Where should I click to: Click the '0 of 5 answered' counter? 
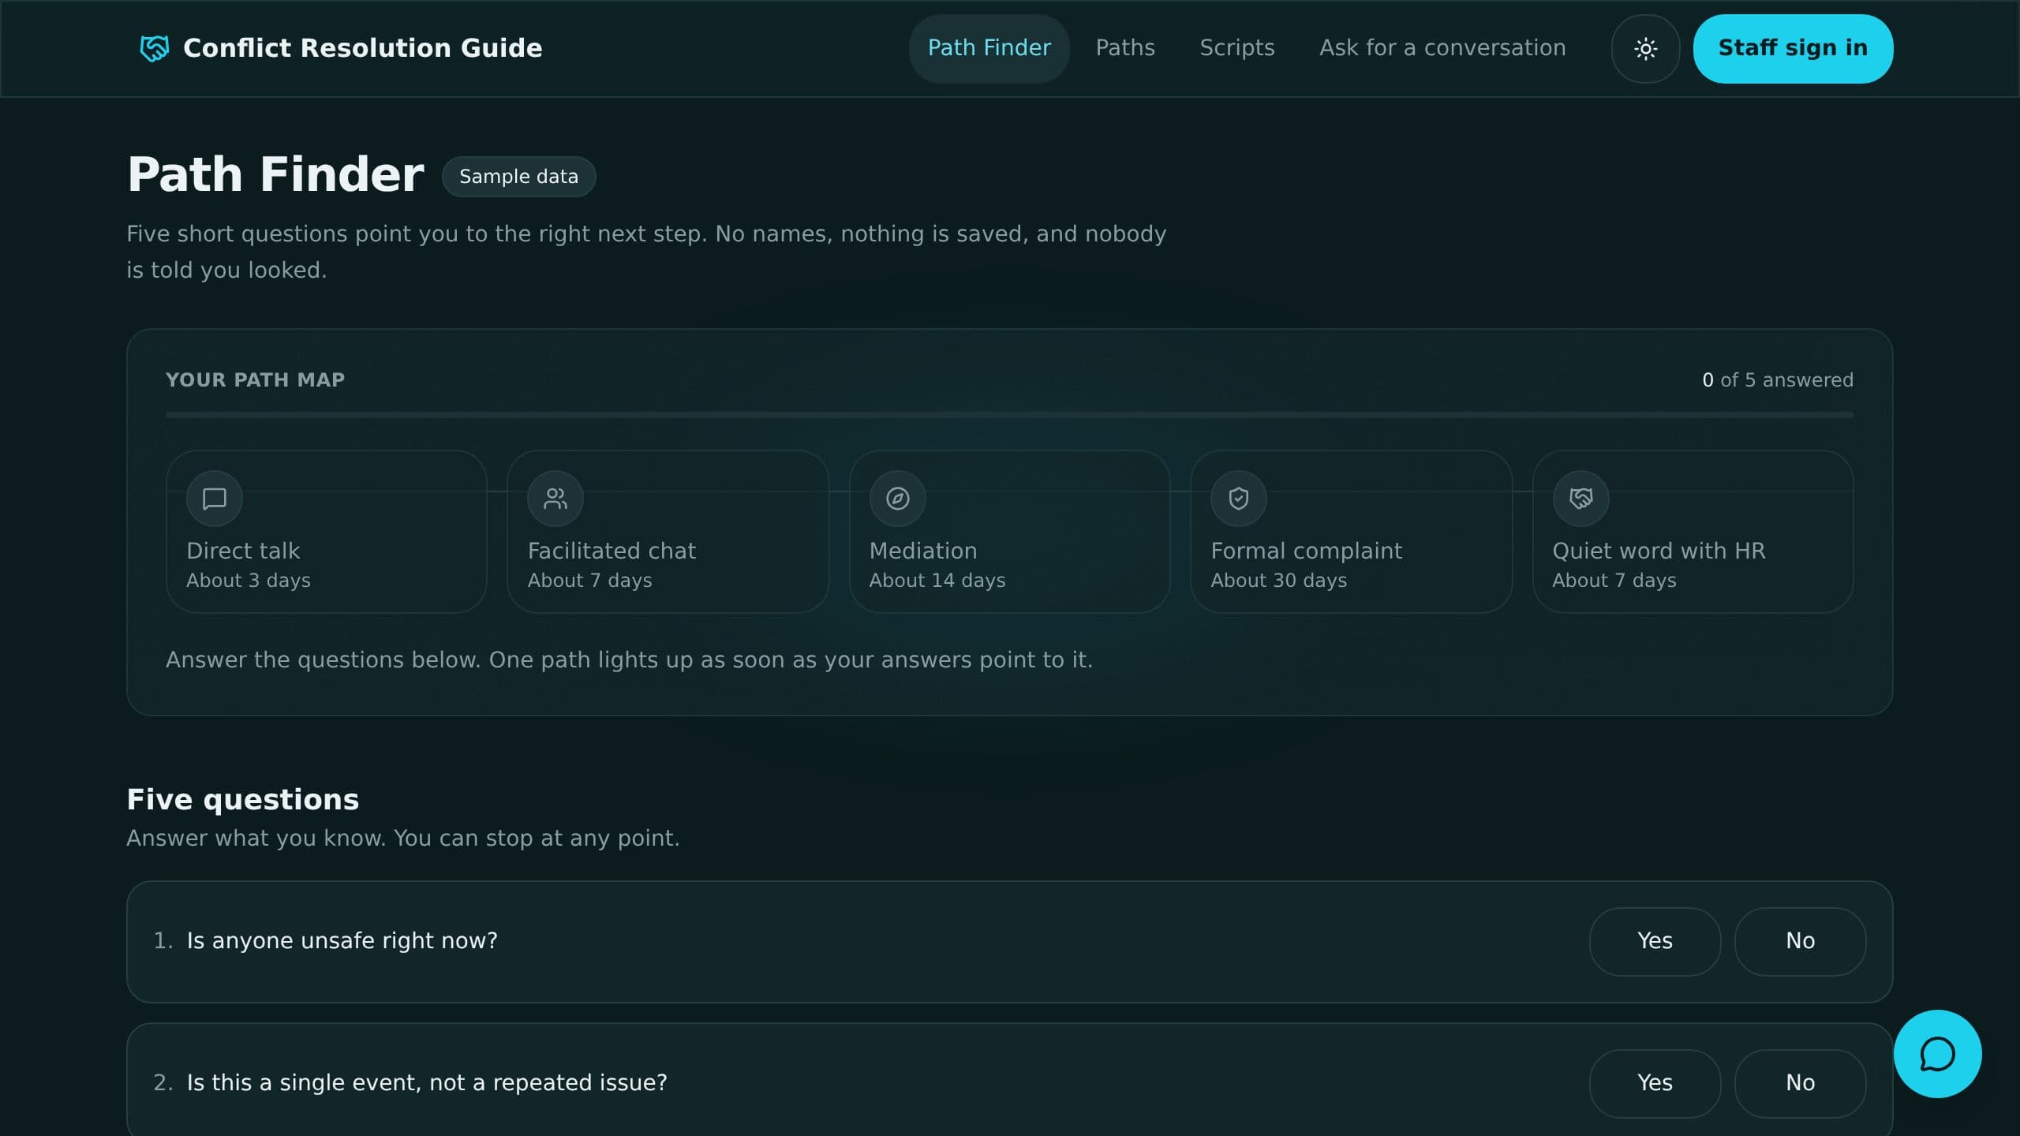pyautogui.click(x=1777, y=380)
